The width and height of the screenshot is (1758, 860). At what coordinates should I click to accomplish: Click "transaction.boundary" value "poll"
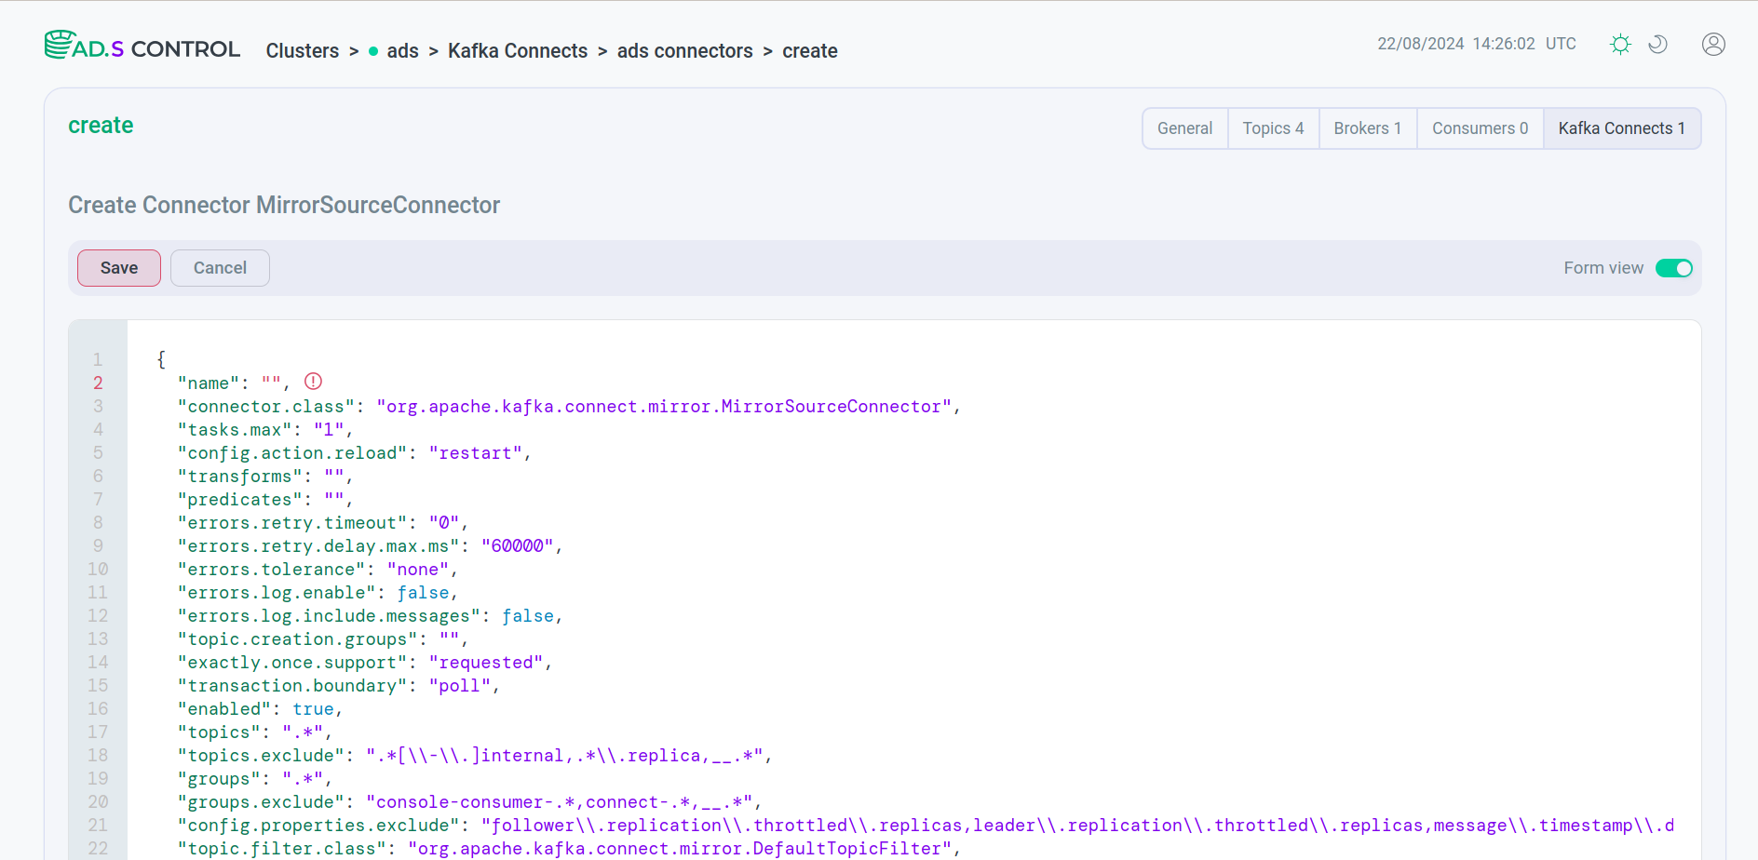(459, 685)
